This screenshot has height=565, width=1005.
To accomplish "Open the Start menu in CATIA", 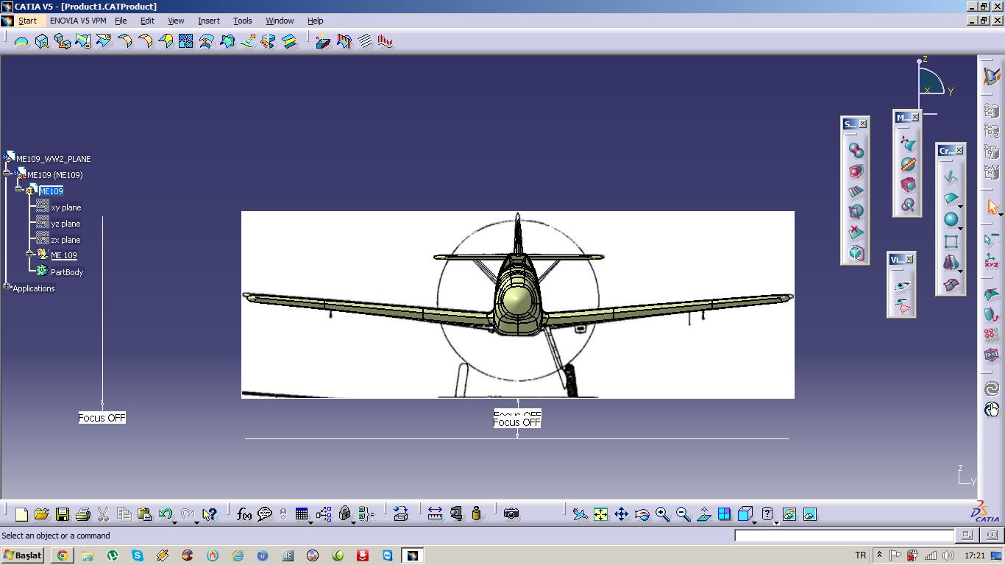I will 27,21.
